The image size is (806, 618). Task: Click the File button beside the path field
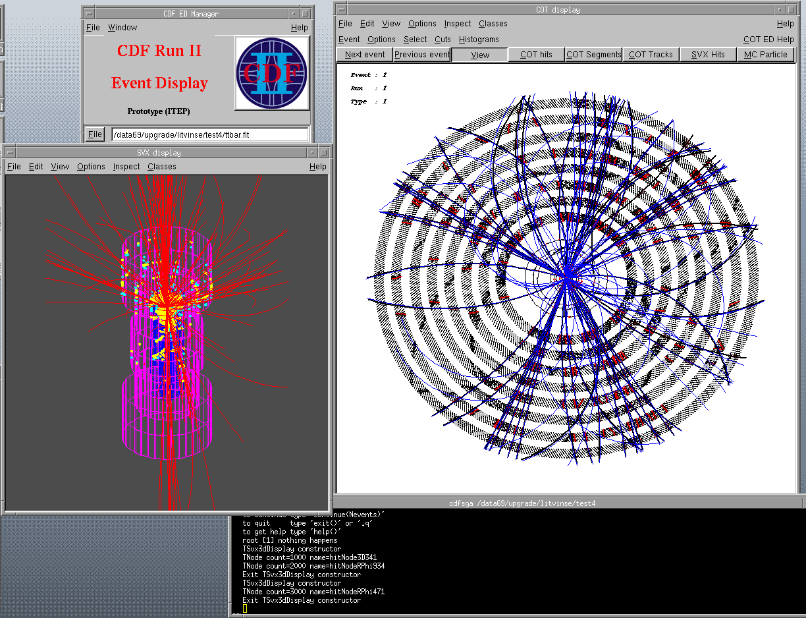95,134
